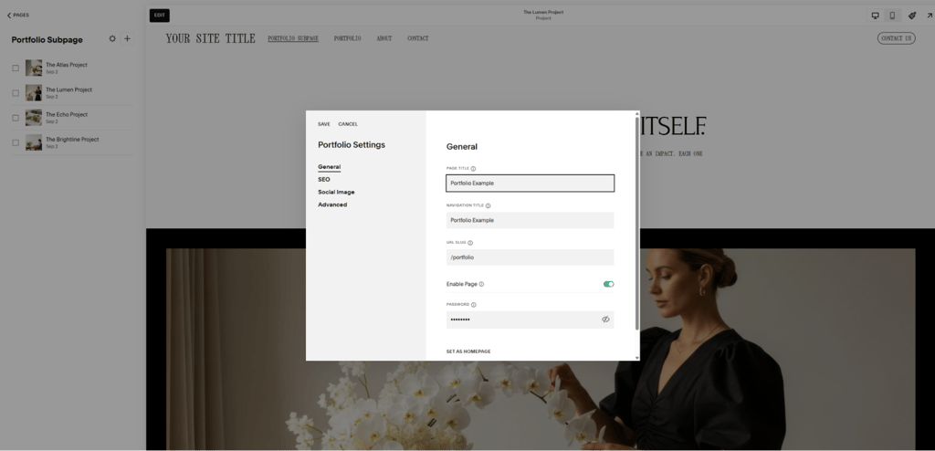Screen dimensions: 935x451
Task: Open The Brightline Project thumbnail
Action: [x=34, y=143]
